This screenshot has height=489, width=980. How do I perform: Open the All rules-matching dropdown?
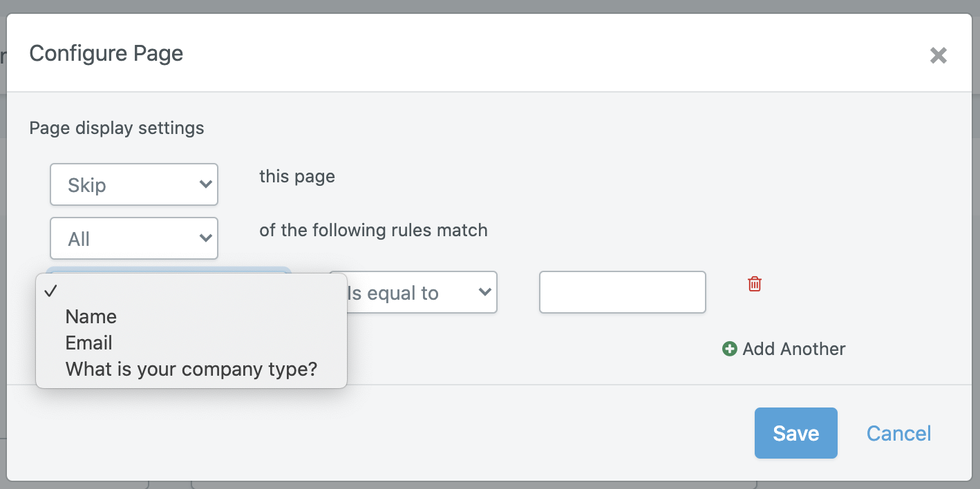coord(133,238)
